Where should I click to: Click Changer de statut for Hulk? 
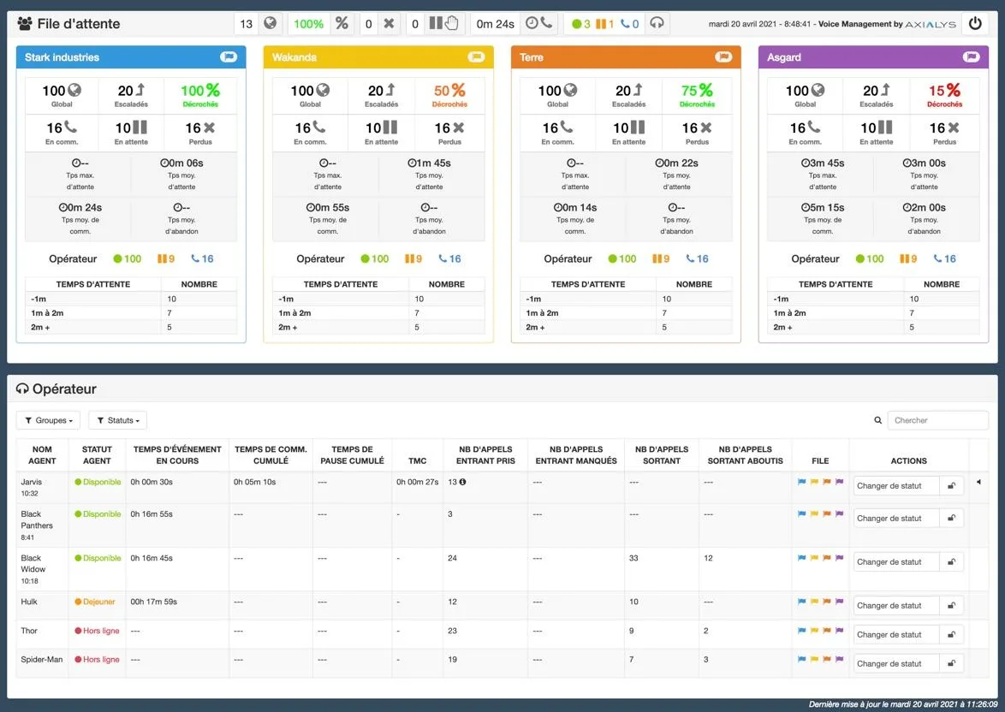(896, 606)
